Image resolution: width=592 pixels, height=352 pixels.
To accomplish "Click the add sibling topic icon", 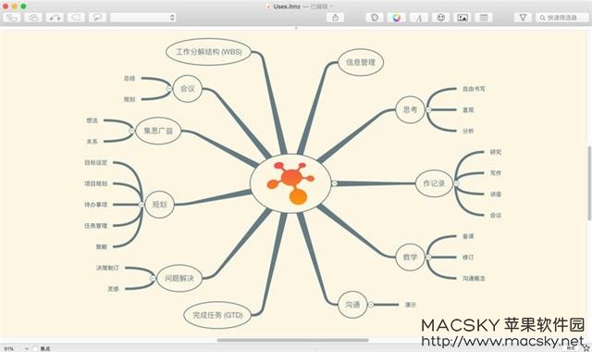I will click(33, 18).
